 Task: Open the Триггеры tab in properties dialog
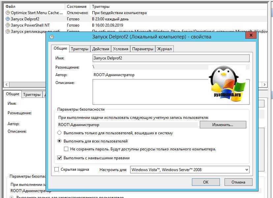[80, 49]
